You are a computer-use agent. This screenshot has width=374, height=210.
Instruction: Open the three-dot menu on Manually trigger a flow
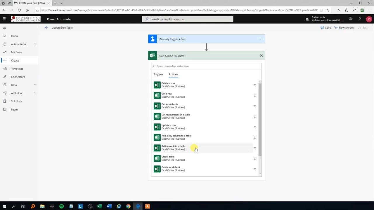[x=260, y=39]
